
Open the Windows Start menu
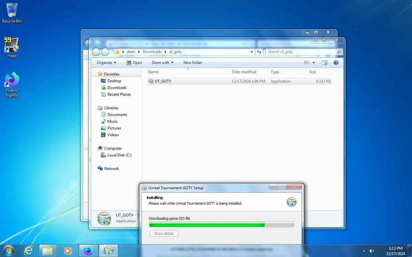click(8, 251)
